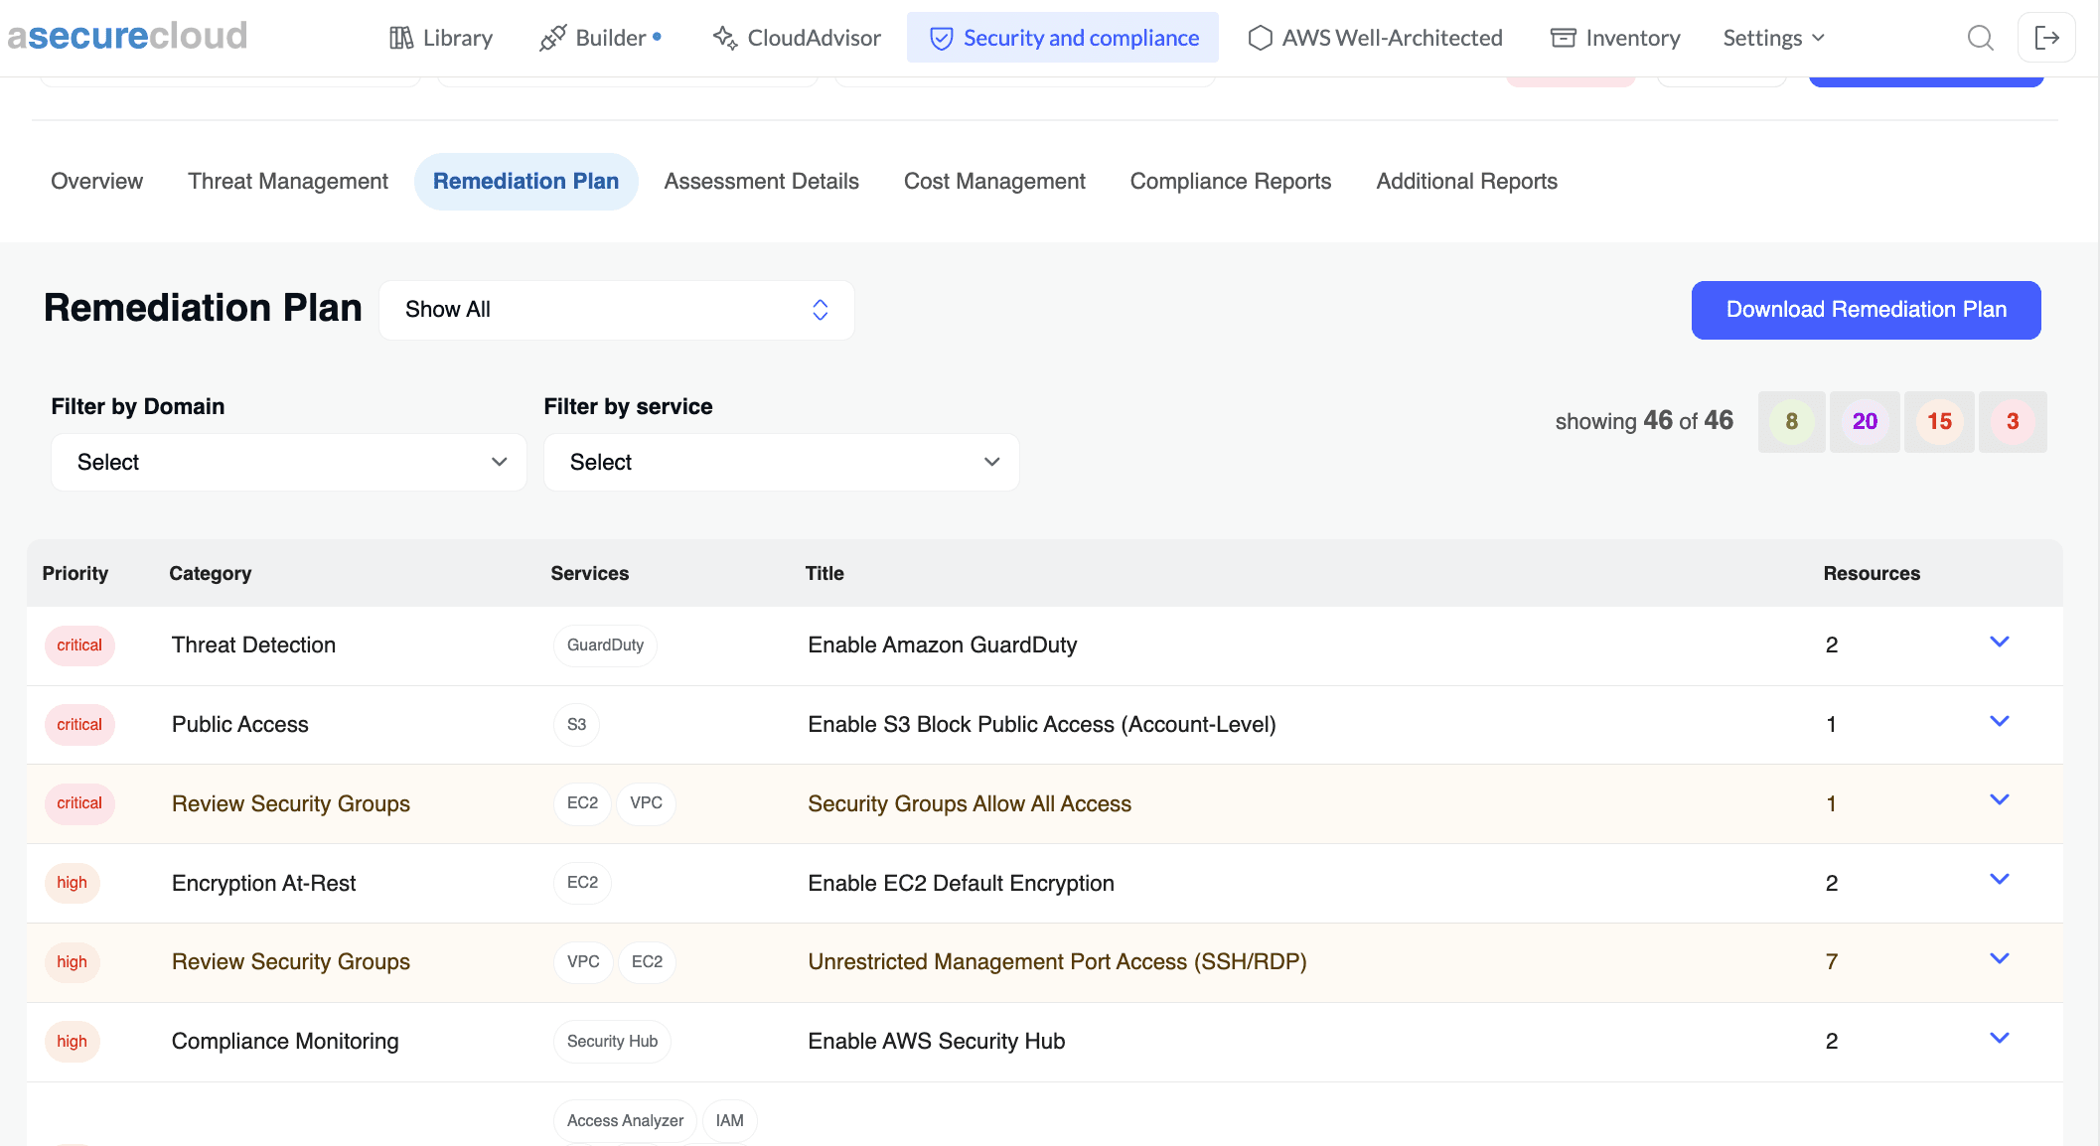Click the S3 service tag
Viewport: 2100px width, 1146px height.
point(576,725)
